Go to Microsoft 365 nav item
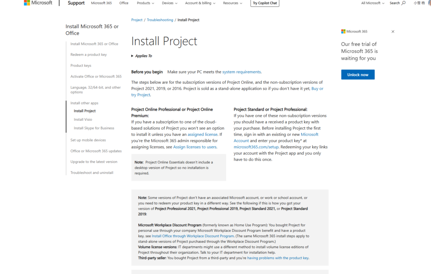This screenshot has width=431, height=274. pyautogui.click(x=101, y=3)
